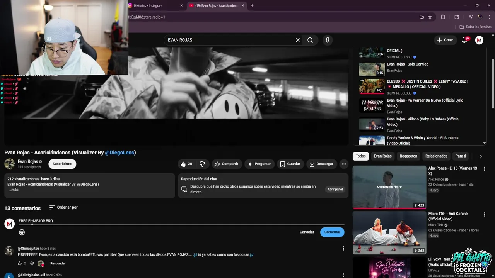Submit comment with Comentar button
The width and height of the screenshot is (495, 278).
pos(332,232)
